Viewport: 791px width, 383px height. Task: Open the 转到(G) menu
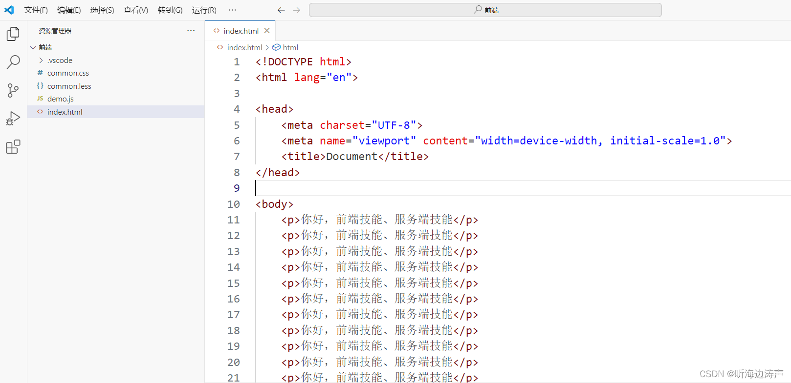click(170, 10)
